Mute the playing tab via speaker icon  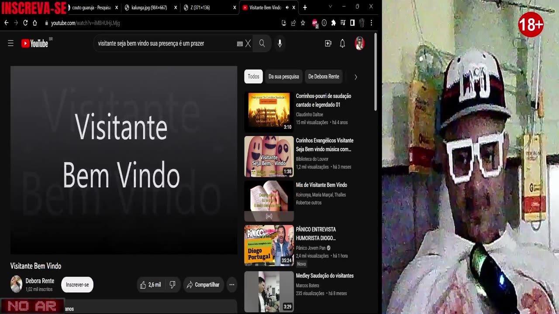tap(287, 7)
